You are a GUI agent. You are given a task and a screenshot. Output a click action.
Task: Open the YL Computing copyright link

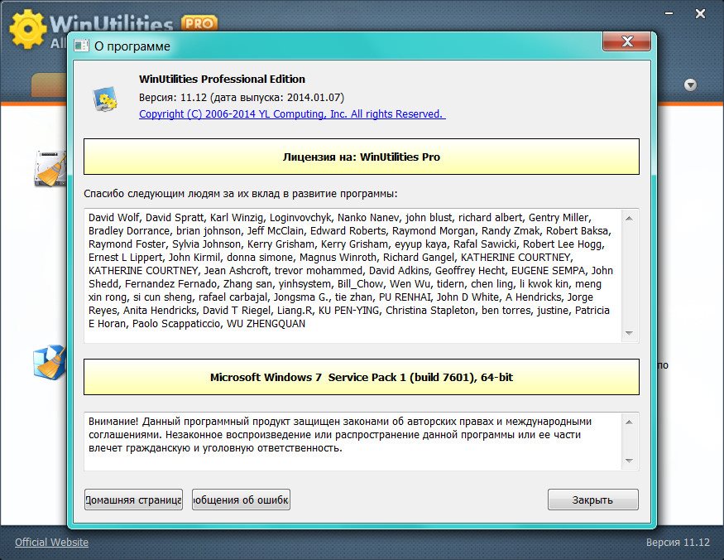292,114
